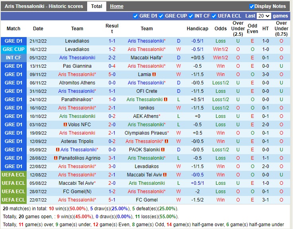Open the 1-2 result on 16/12/22

(112, 49)
